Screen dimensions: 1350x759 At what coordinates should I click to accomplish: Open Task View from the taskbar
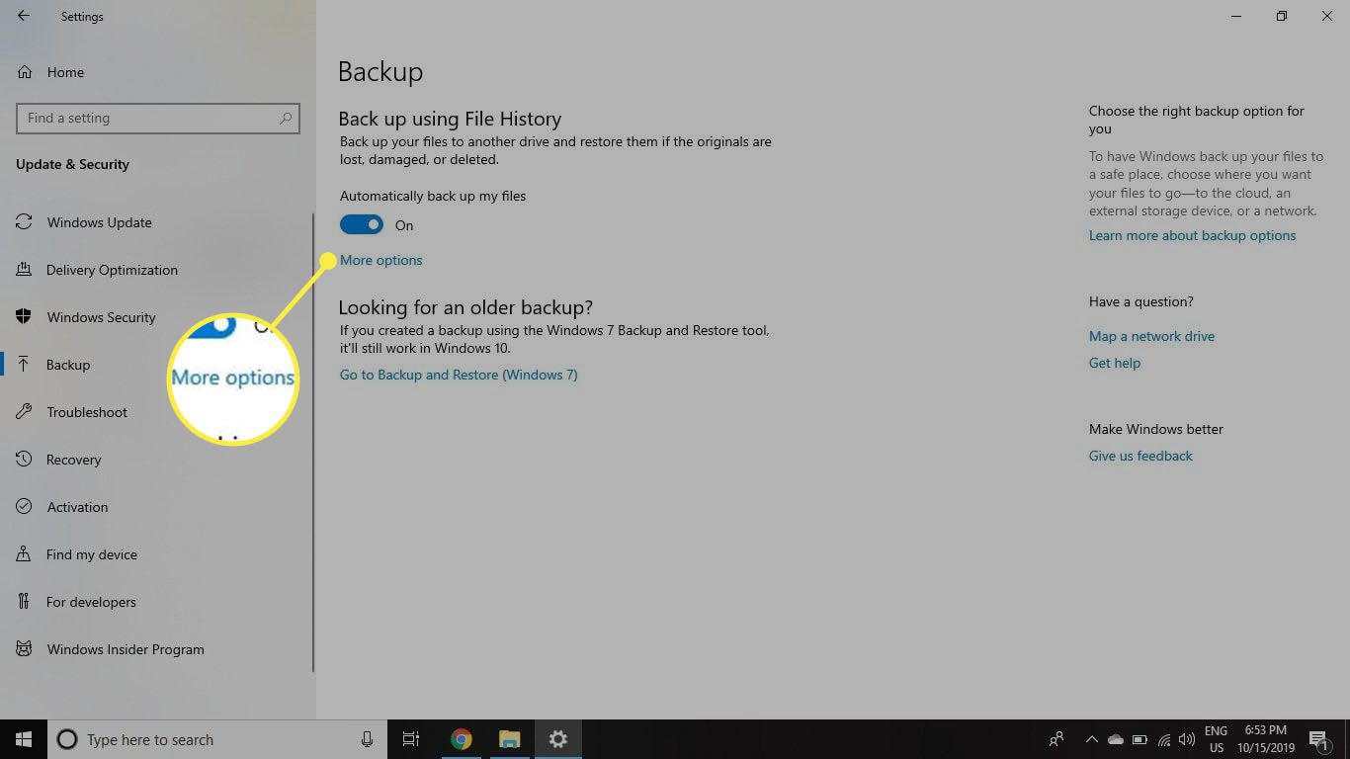411,739
